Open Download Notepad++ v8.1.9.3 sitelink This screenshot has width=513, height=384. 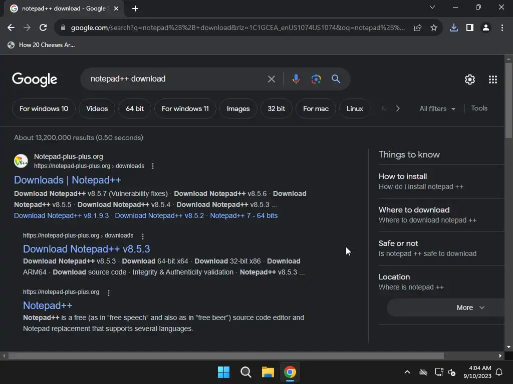61,216
